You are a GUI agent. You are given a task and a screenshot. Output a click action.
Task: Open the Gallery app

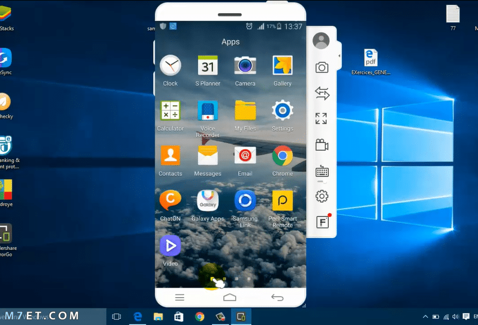pos(282,66)
